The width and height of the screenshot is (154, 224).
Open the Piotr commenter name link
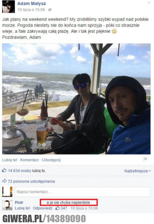point(19,202)
